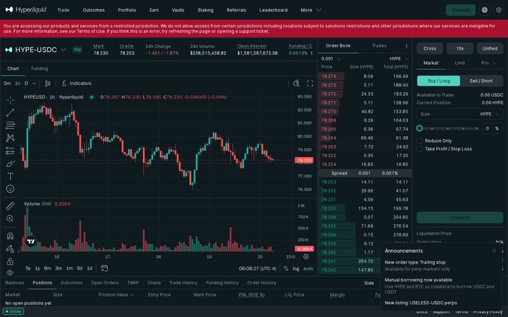
Task: Adjust 10x leverage in order panel
Action: [x=460, y=49]
